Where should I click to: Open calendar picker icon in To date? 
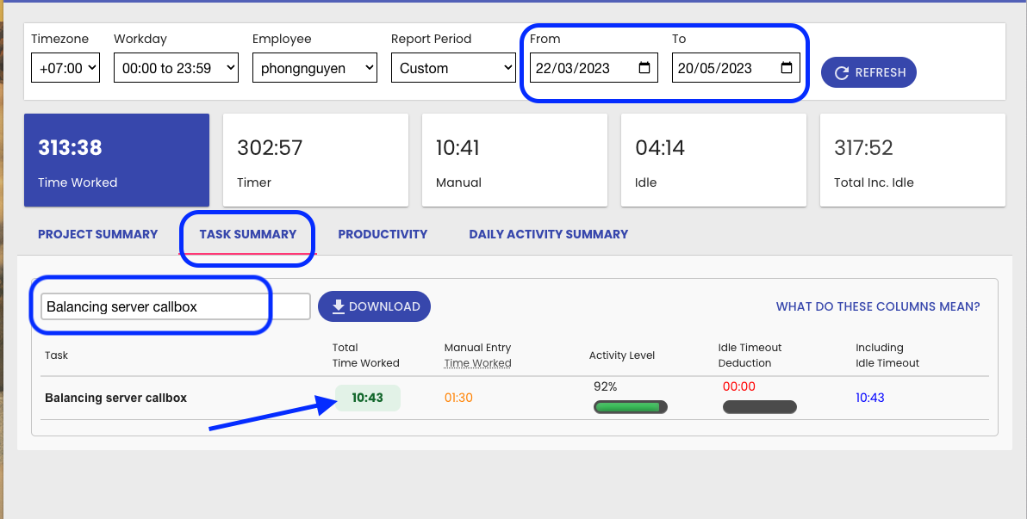tap(786, 68)
